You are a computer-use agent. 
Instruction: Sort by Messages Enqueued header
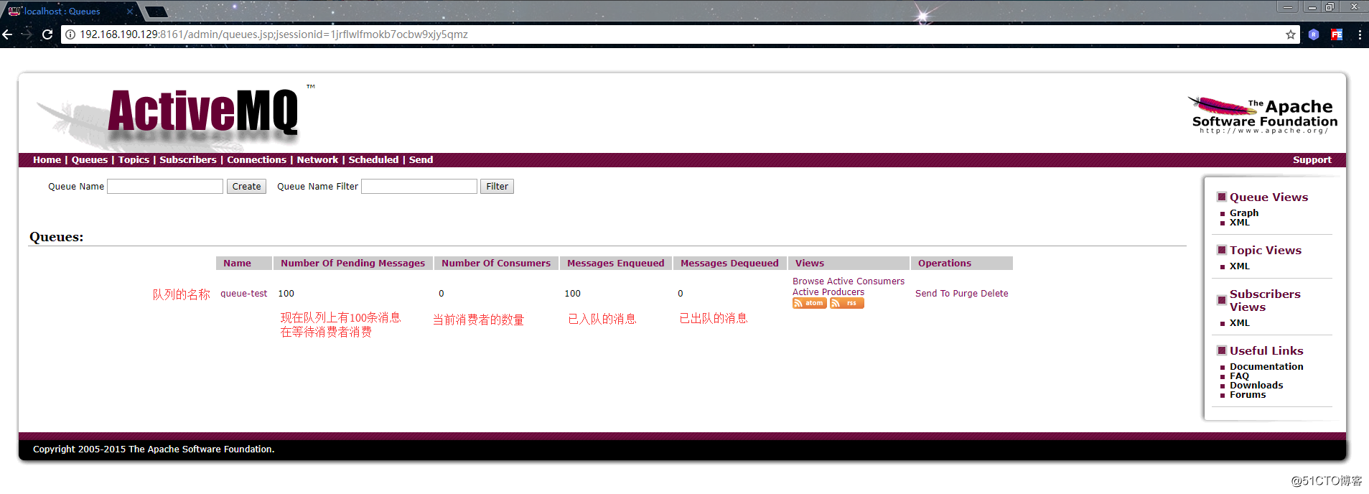coord(615,264)
